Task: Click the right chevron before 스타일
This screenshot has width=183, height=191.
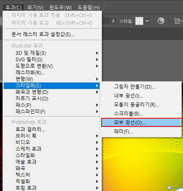Action: pyautogui.click(x=113, y=21)
